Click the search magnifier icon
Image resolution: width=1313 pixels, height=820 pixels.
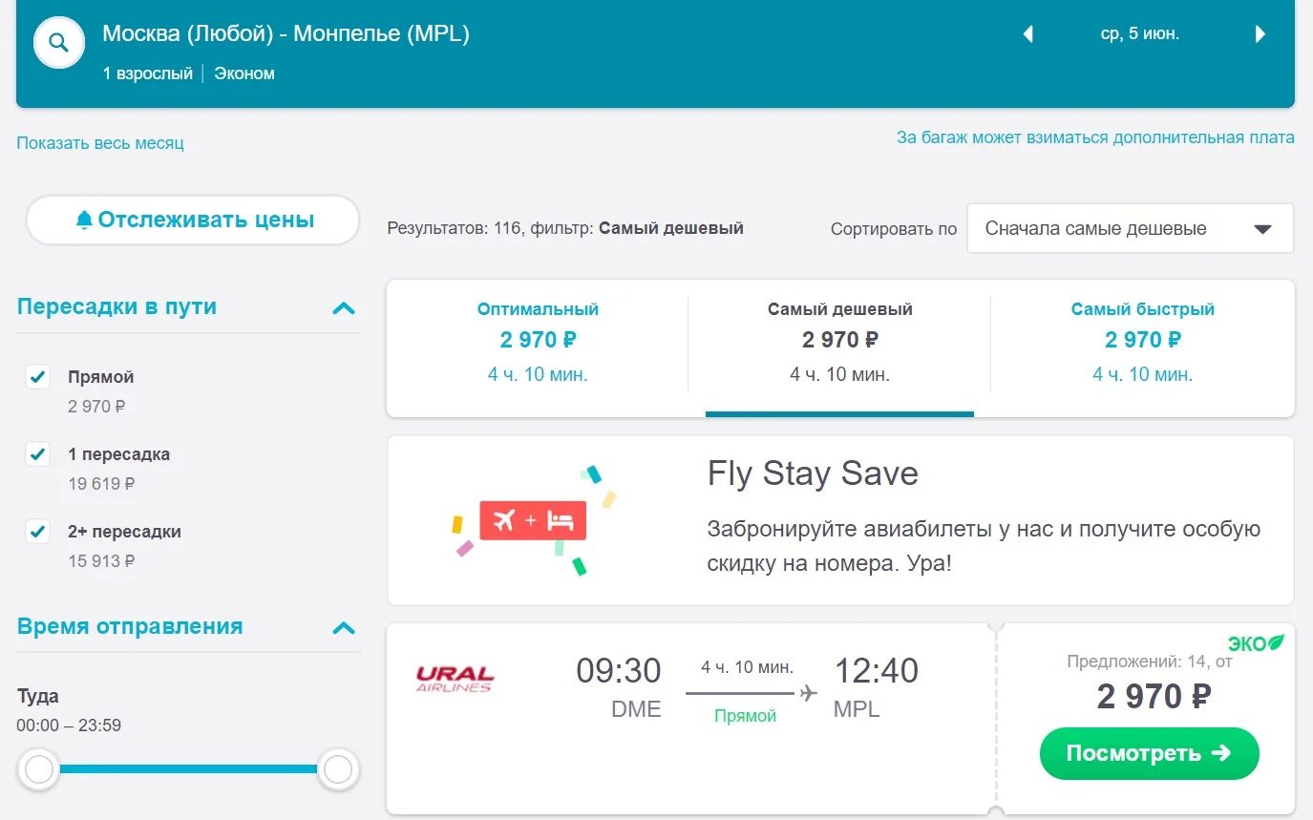[59, 43]
